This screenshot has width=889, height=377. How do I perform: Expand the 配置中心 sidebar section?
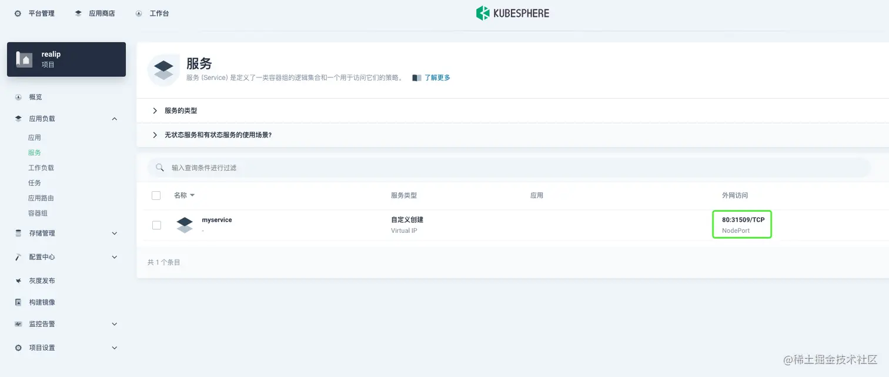(x=115, y=257)
